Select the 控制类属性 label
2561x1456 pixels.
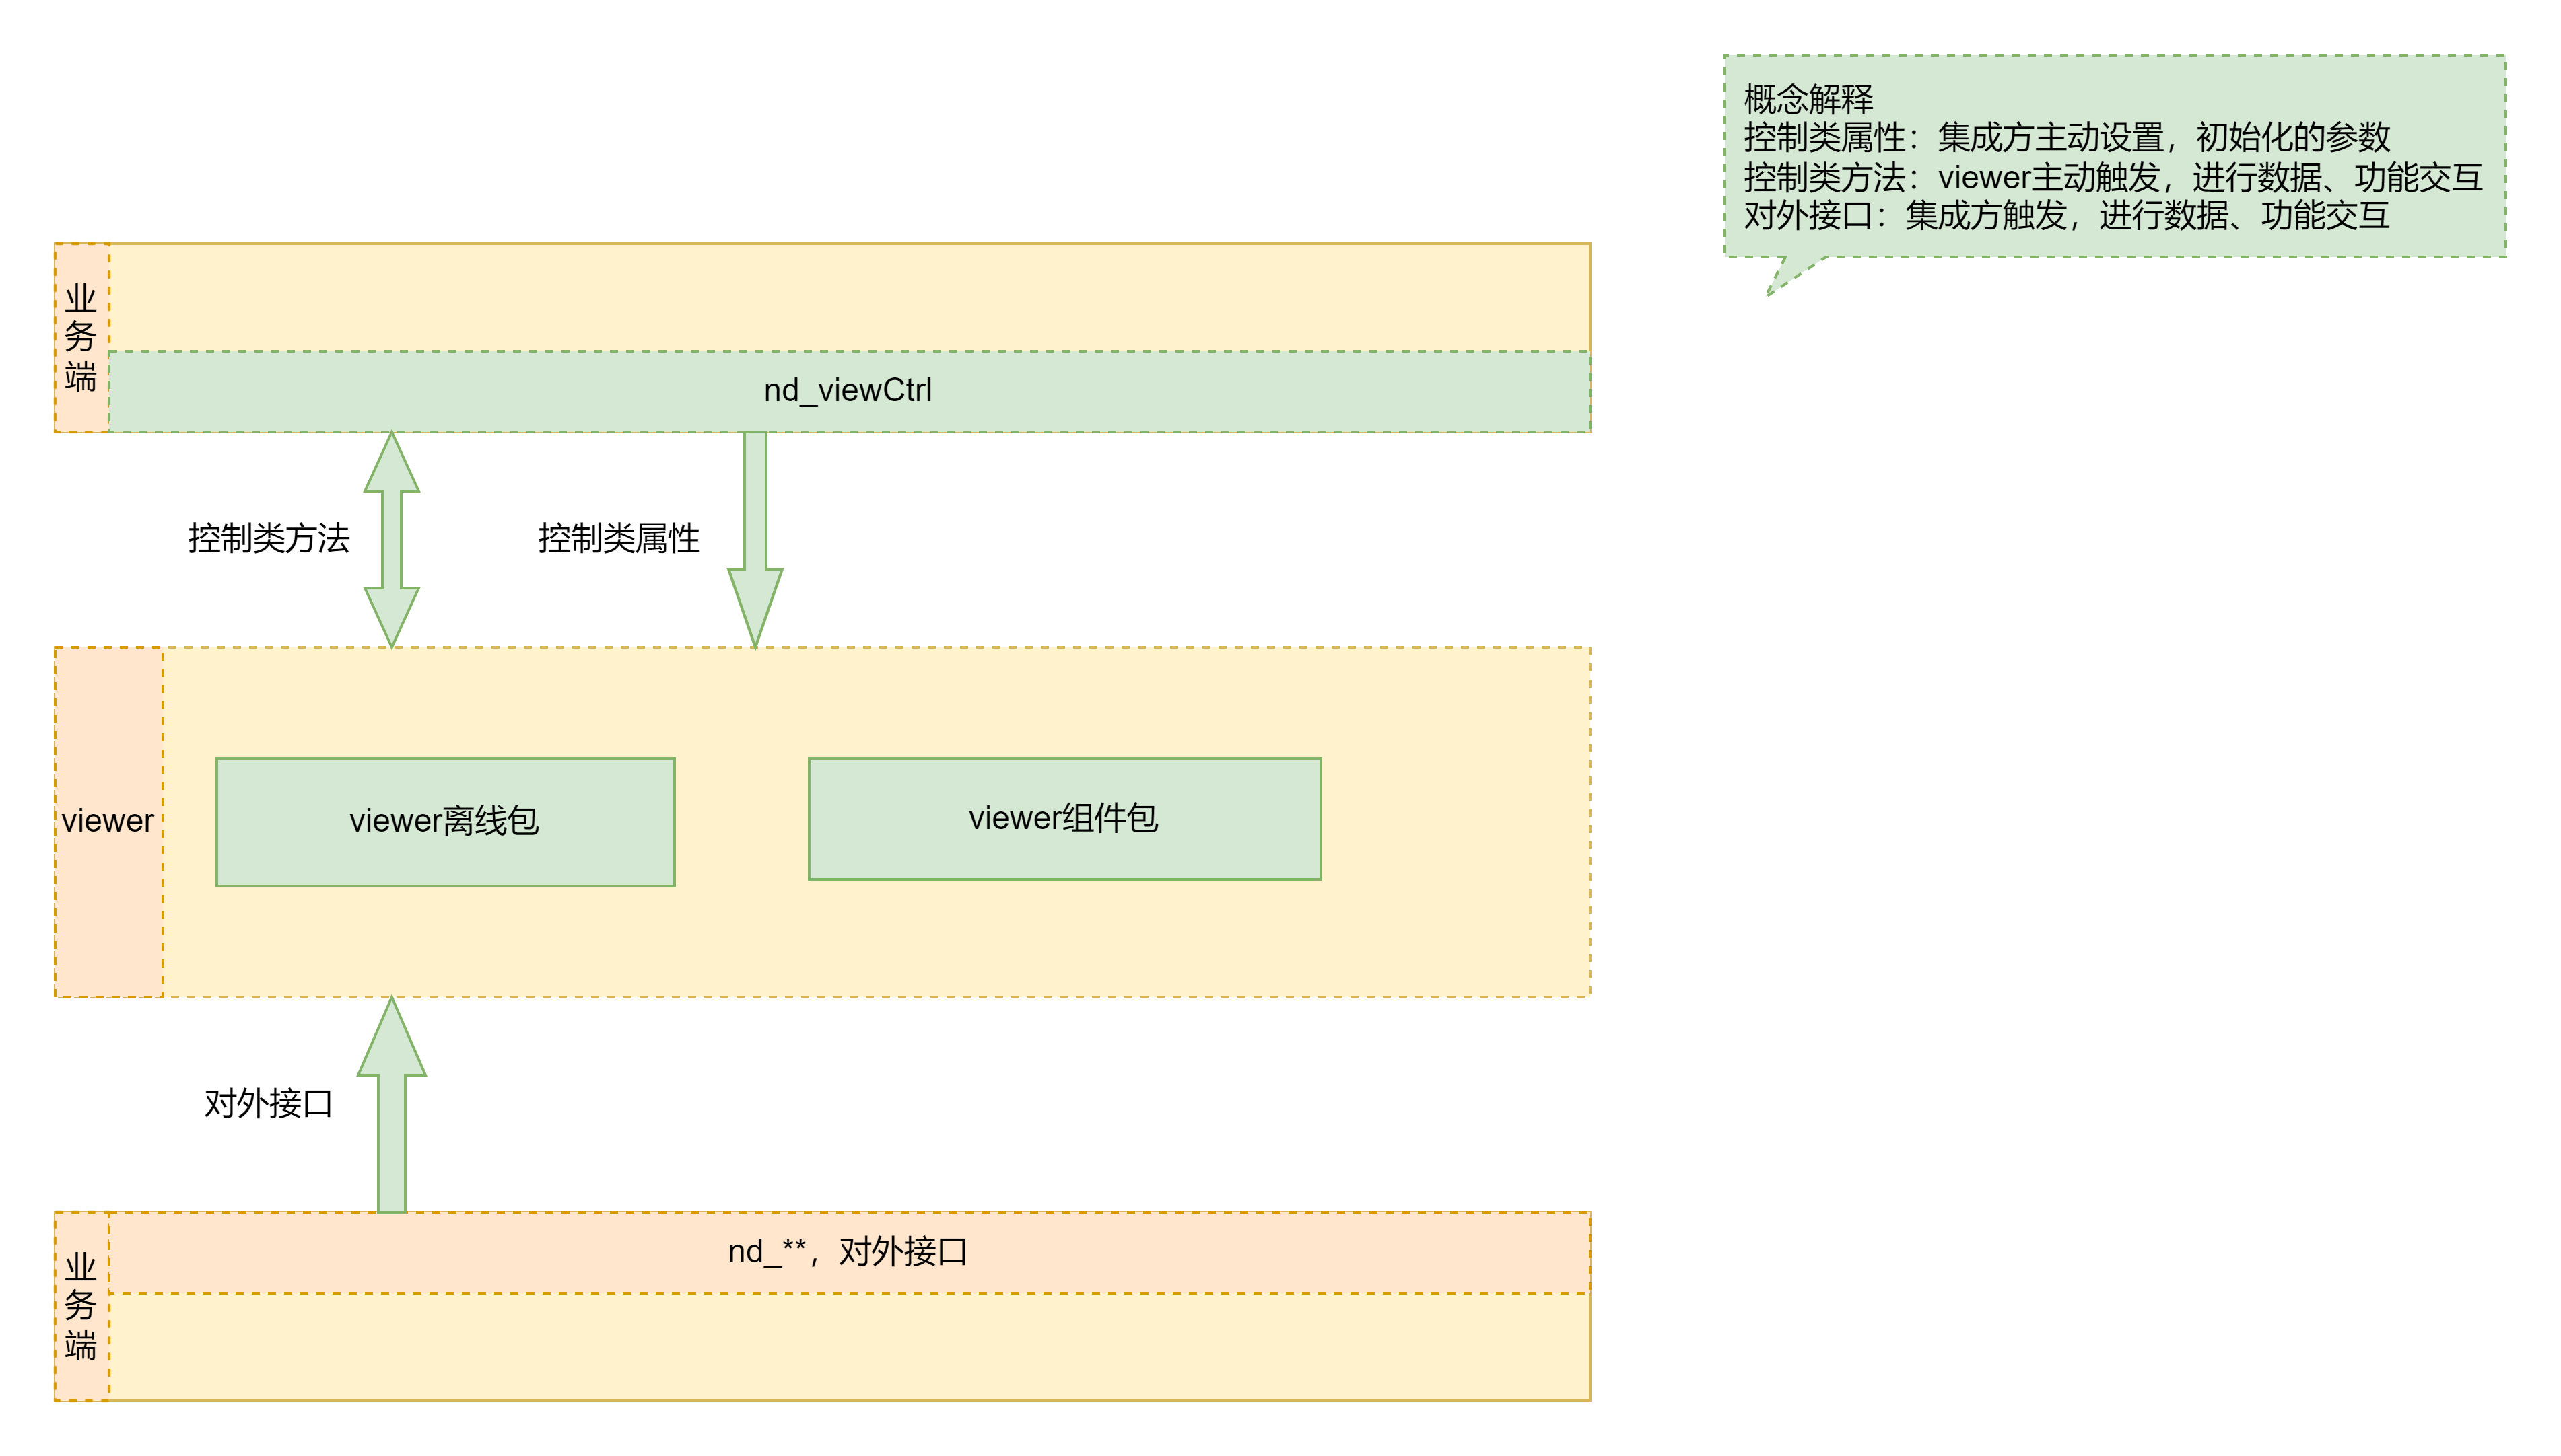click(x=618, y=538)
